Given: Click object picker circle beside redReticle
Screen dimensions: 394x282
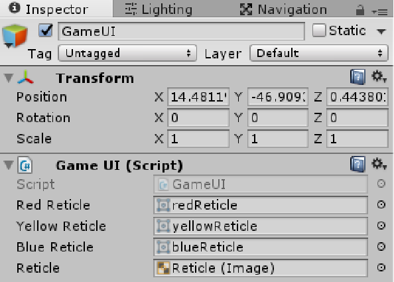Looking at the screenshot, I should coord(381,204).
